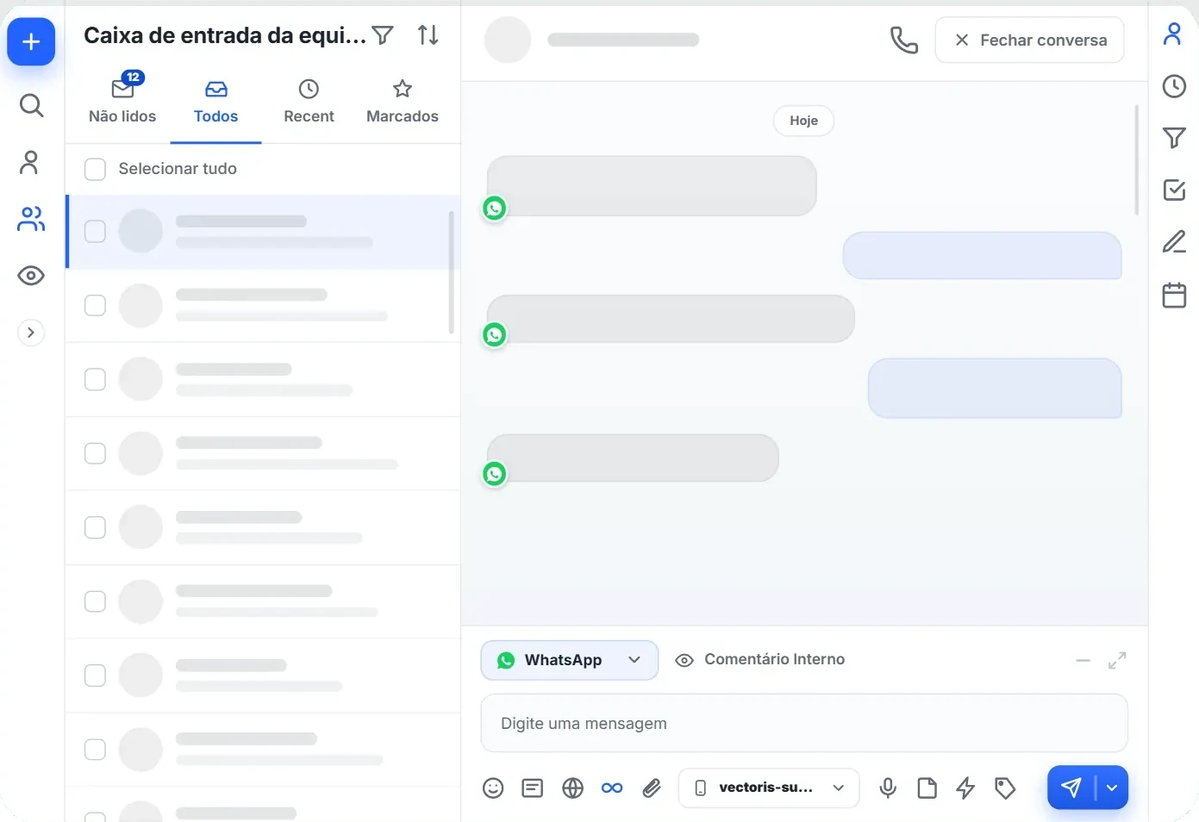Expand the message composer to fullscreen
Image resolution: width=1199 pixels, height=822 pixels.
[1117, 661]
